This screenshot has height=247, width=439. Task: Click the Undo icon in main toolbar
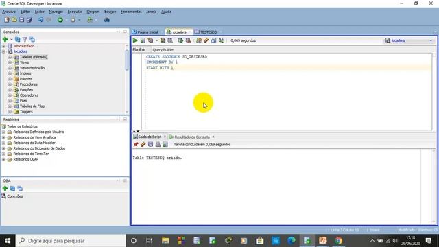coord(41,20)
